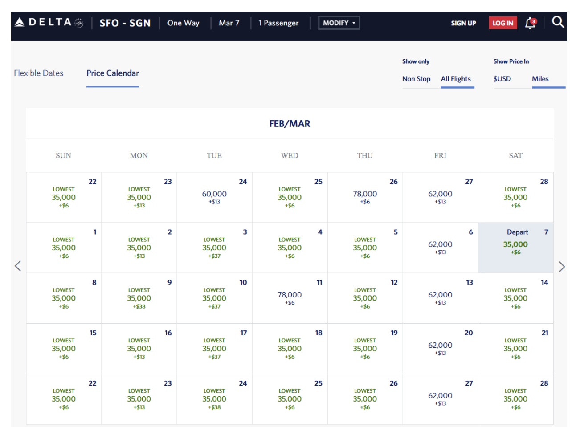Select the March 7 Depart cell
The width and height of the screenshot is (588, 439).
(515, 248)
